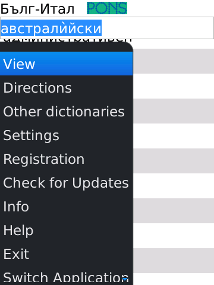Click empty space in the search field
This screenshot has width=214, height=285.
(x=158, y=28)
